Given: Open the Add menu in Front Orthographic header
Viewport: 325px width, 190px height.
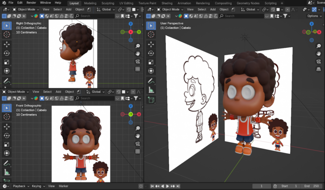Looking at the screenshot, I should click(x=59, y=91).
